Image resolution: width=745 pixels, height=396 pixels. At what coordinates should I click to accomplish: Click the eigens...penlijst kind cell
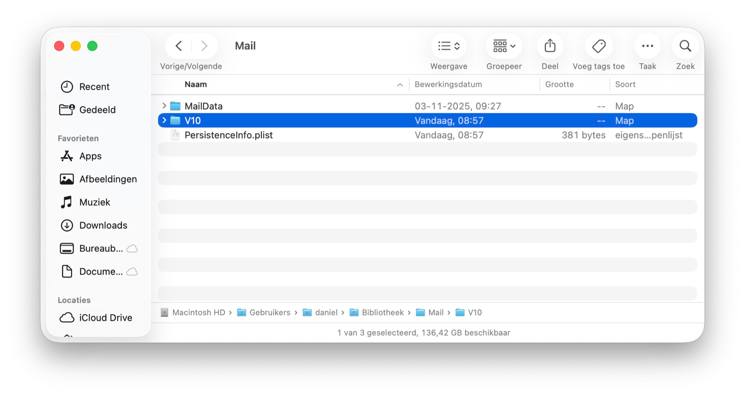click(x=649, y=135)
